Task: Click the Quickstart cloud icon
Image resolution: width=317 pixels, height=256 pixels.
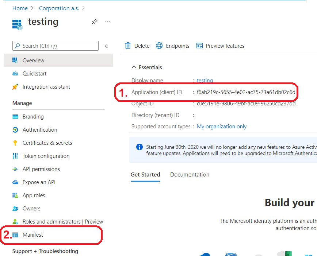Action: [15, 74]
